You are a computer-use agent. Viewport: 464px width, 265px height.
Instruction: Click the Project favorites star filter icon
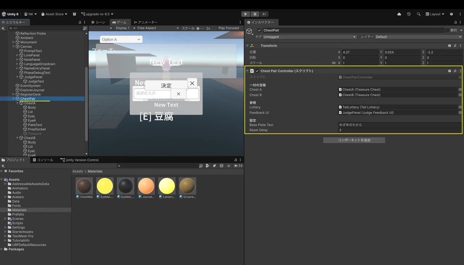229,166
